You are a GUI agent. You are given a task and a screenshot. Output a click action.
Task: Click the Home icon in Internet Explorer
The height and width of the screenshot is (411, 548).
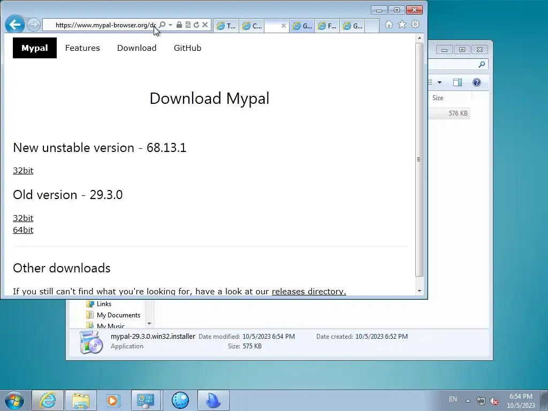[x=389, y=25]
